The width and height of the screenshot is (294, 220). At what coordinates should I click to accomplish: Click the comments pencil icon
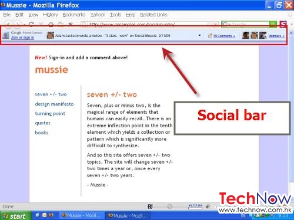[210, 36]
